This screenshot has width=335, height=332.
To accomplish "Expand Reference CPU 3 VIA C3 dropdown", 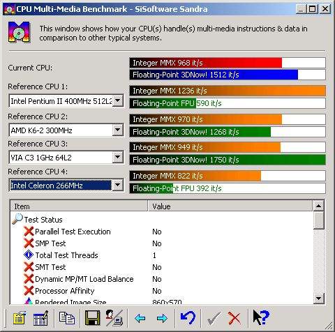I will click(x=118, y=158).
